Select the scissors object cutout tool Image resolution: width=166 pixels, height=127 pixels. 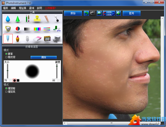(x=57, y=28)
